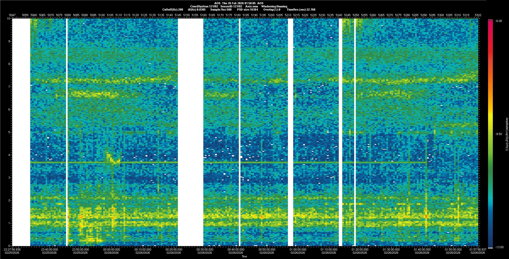Select the 00:30:00.000 time tick label
Image resolution: width=509 pixels, height=259 pixels.
click(x=205, y=249)
